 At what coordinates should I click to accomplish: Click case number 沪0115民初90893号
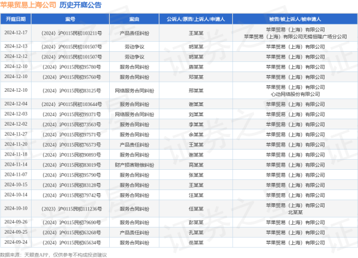click(x=72, y=155)
